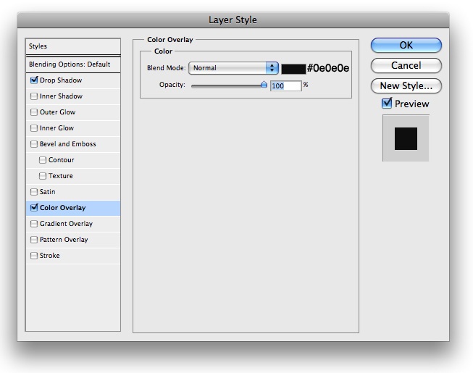The height and width of the screenshot is (373, 473).
Task: Enable the Contour checkbox
Action: pos(43,160)
